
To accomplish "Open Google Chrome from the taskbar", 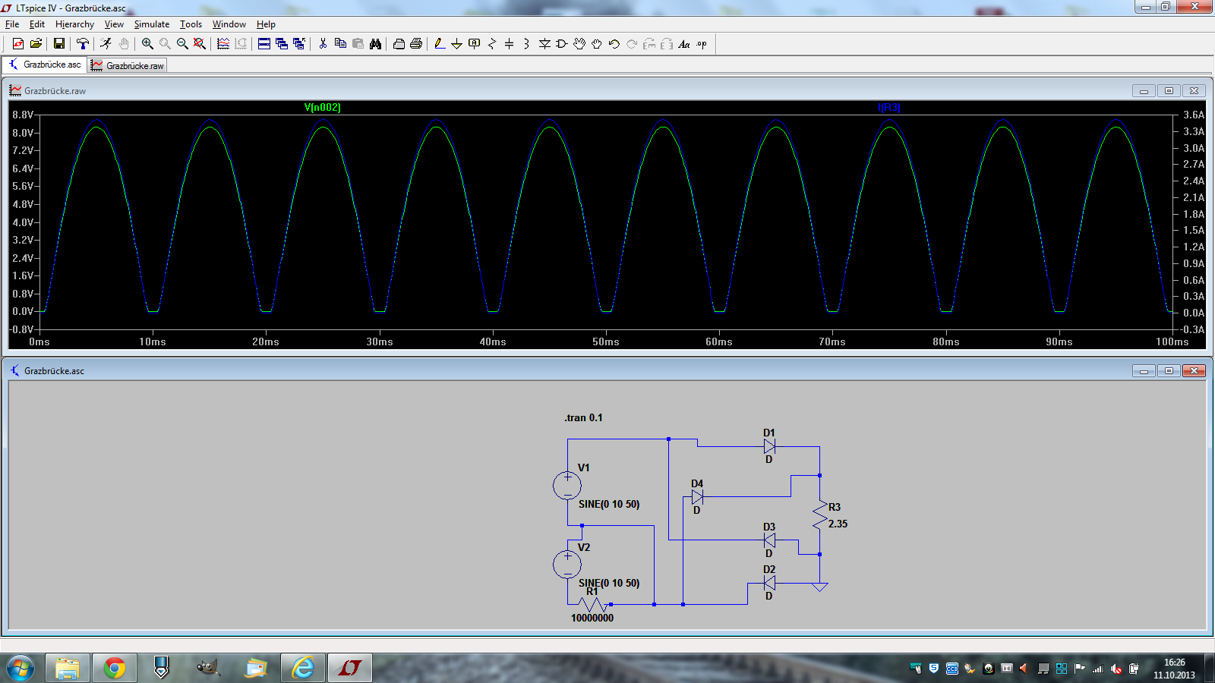I will point(115,668).
